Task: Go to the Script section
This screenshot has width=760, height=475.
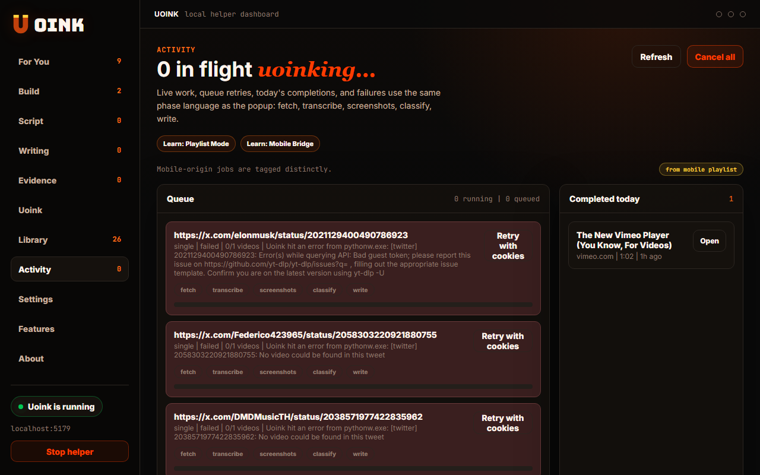Action: tap(69, 121)
